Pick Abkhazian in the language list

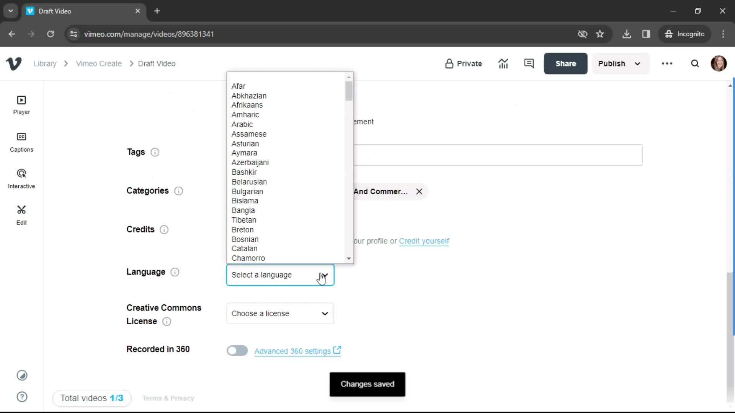pos(249,96)
